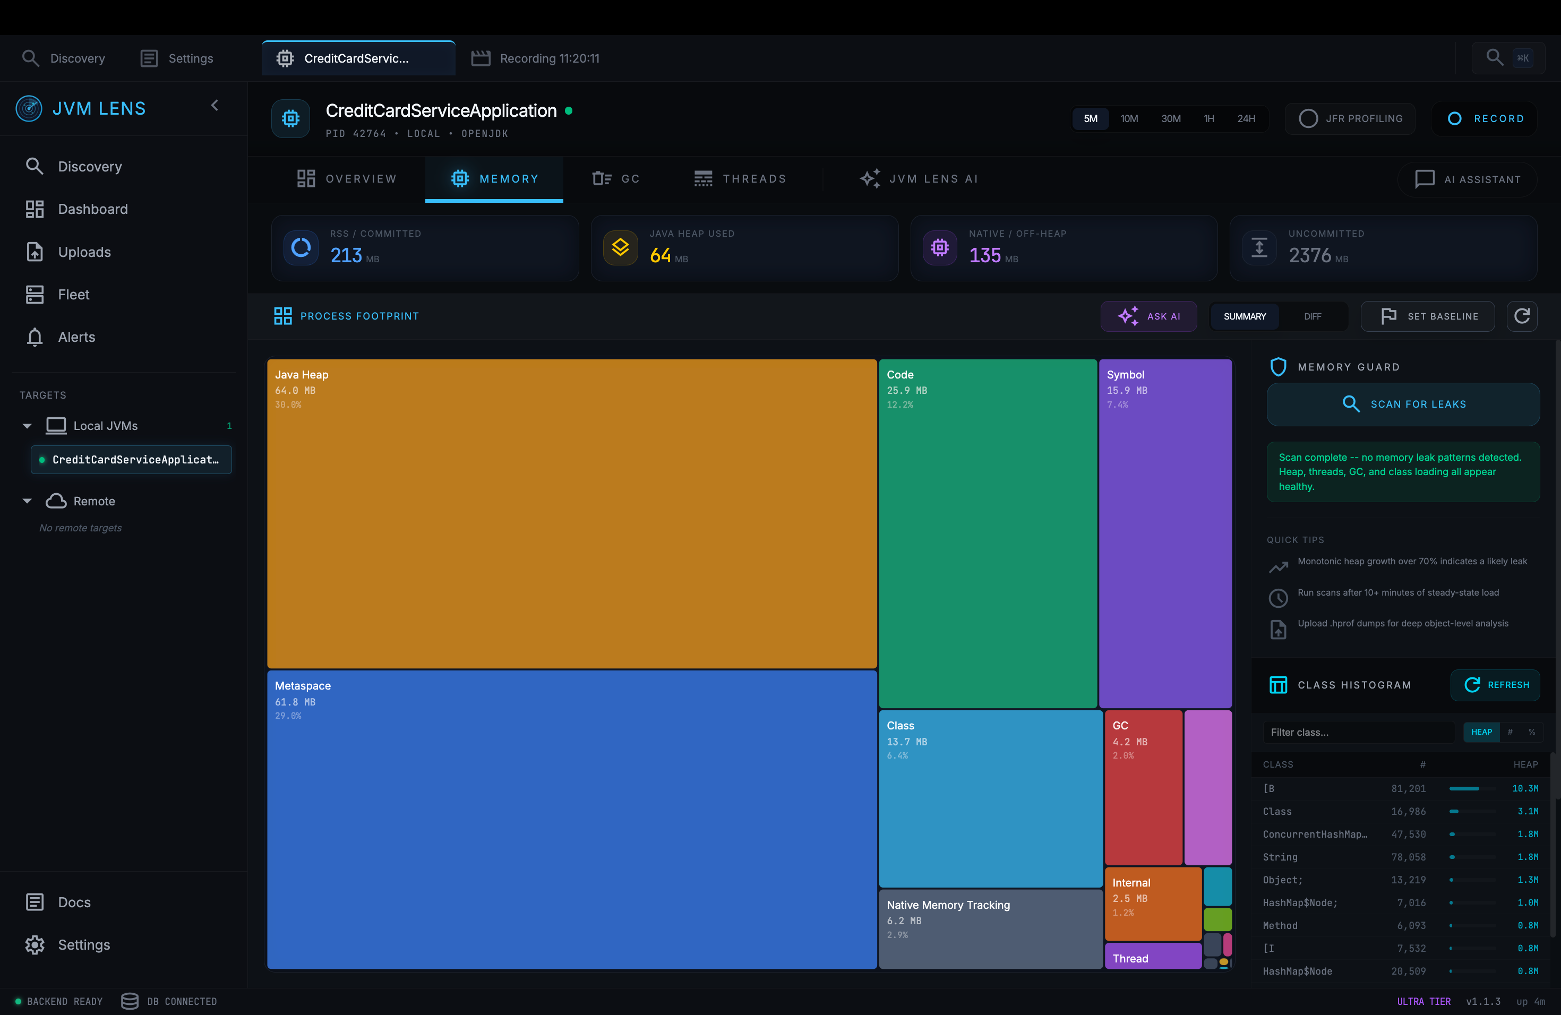Click the Filter class input field
Viewport: 1561px width, 1015px height.
tap(1358, 733)
